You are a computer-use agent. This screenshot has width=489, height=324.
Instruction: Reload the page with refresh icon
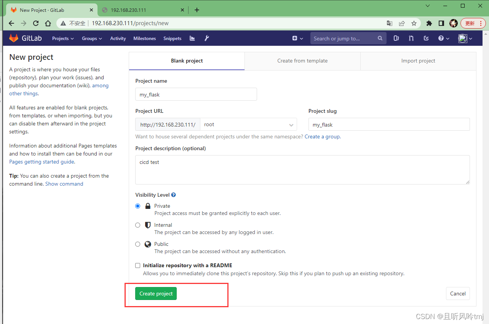click(x=36, y=23)
